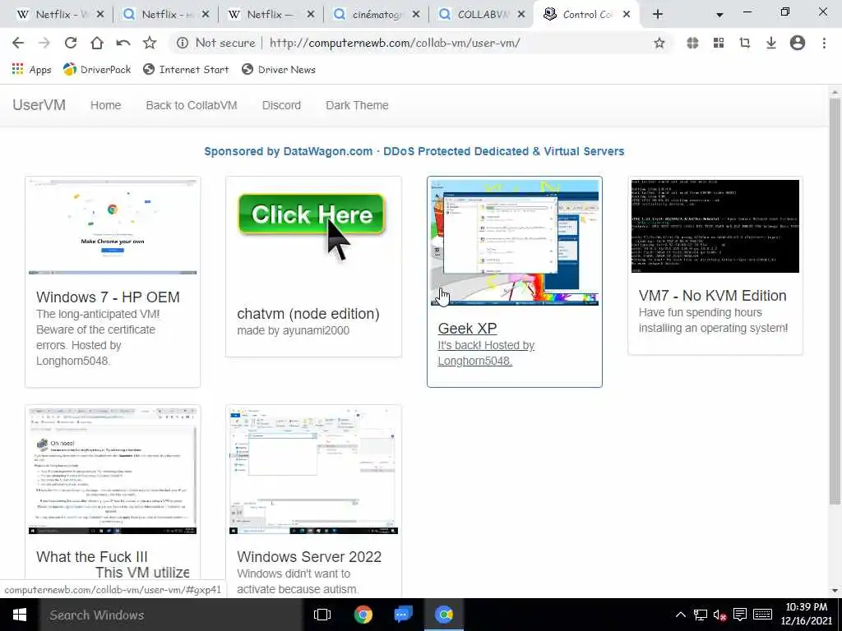The image size is (842, 631).
Task: Toggle Dark Theme in the navbar
Action: [357, 105]
